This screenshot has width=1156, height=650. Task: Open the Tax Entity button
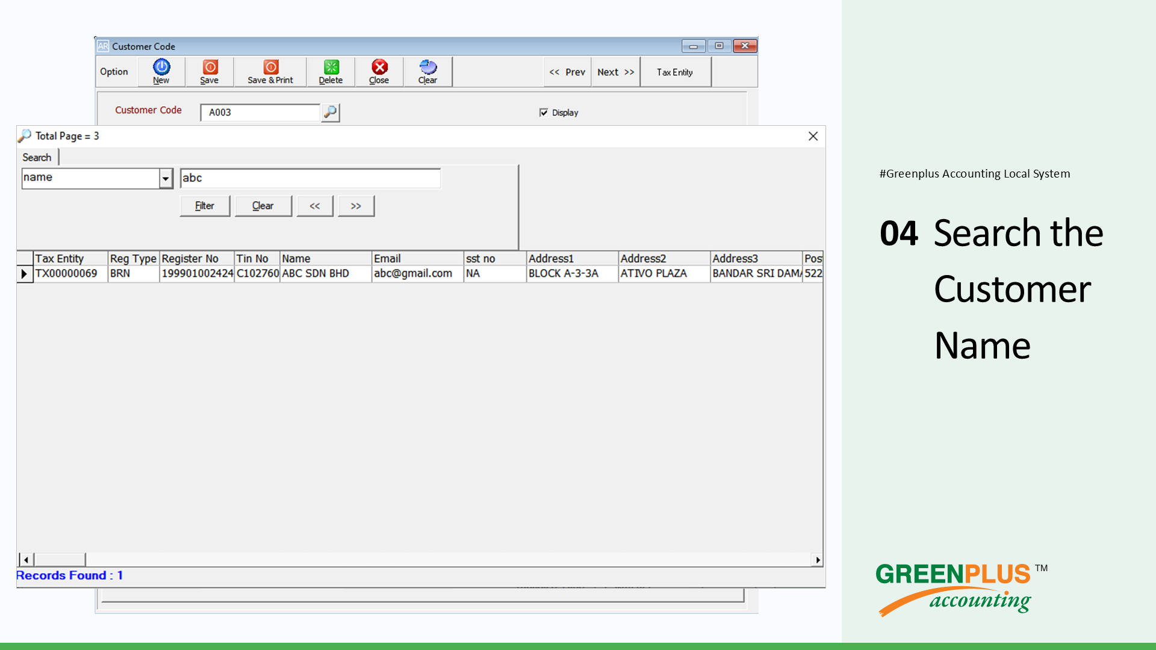[675, 72]
